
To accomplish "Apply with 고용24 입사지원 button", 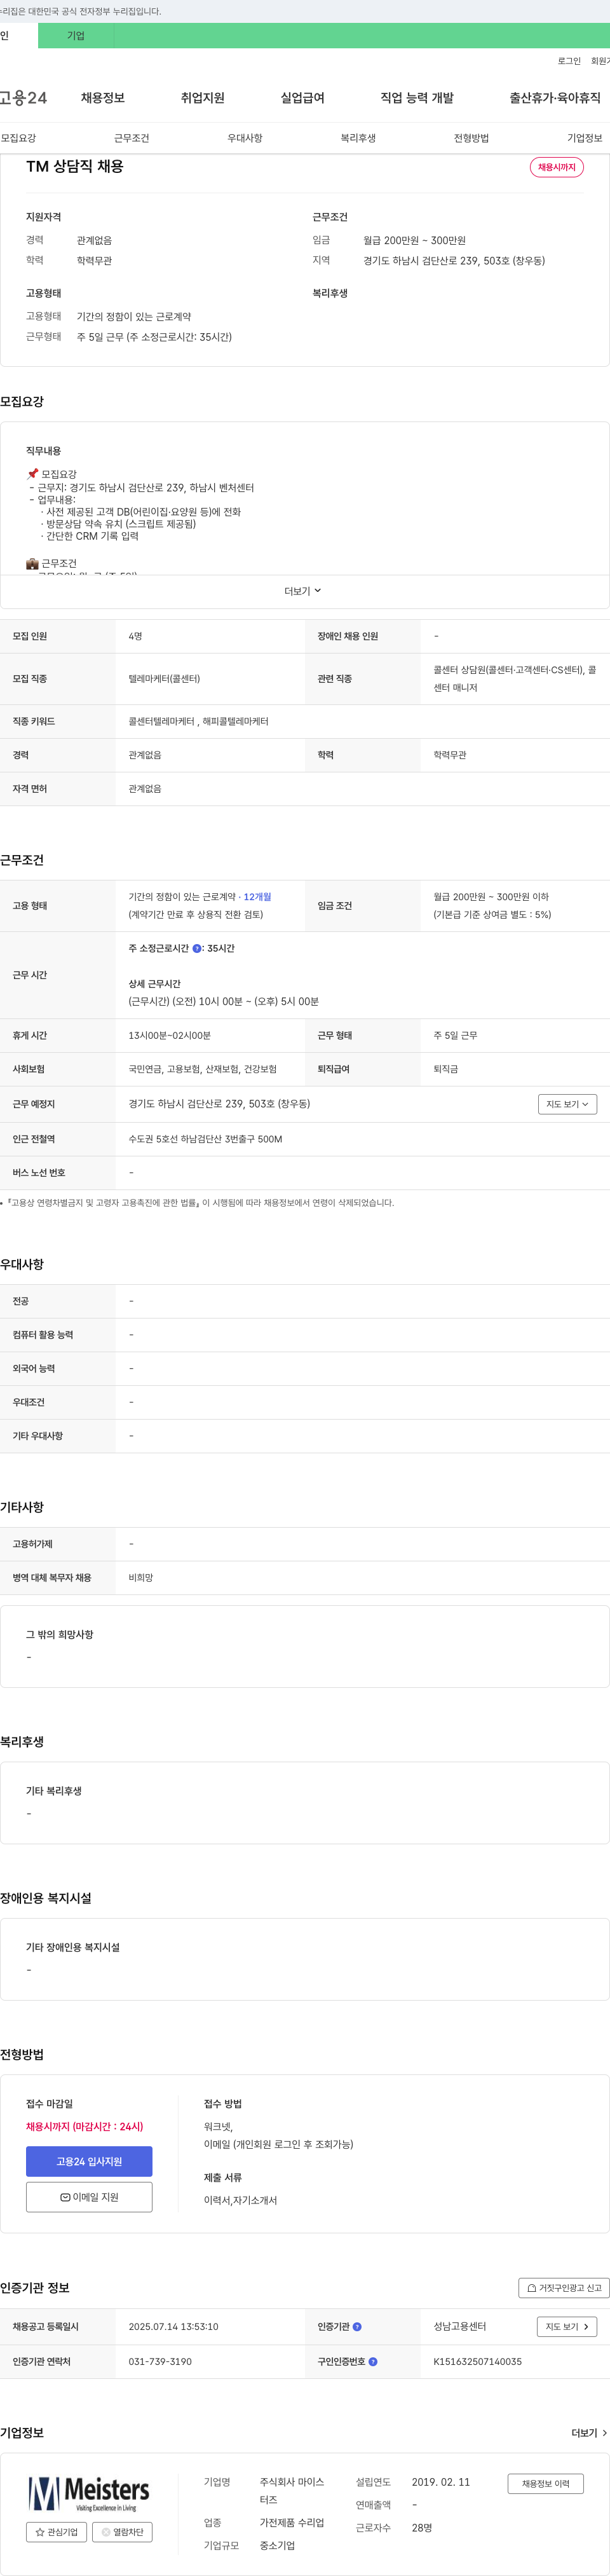I will point(89,2162).
